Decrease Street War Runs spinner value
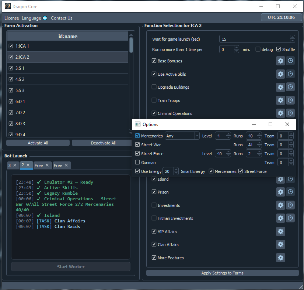The width and height of the screenshot is (304, 290). [259, 147]
